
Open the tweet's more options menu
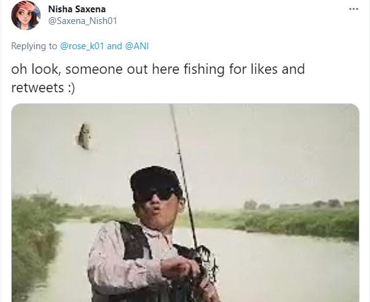pos(353,9)
